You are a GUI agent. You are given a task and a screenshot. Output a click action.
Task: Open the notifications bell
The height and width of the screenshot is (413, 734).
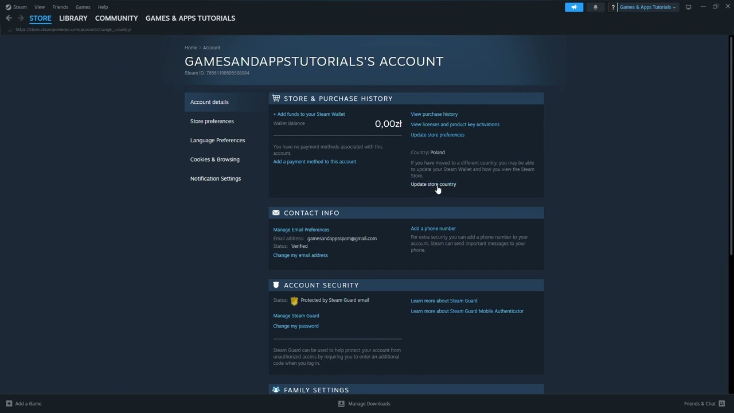pos(595,7)
